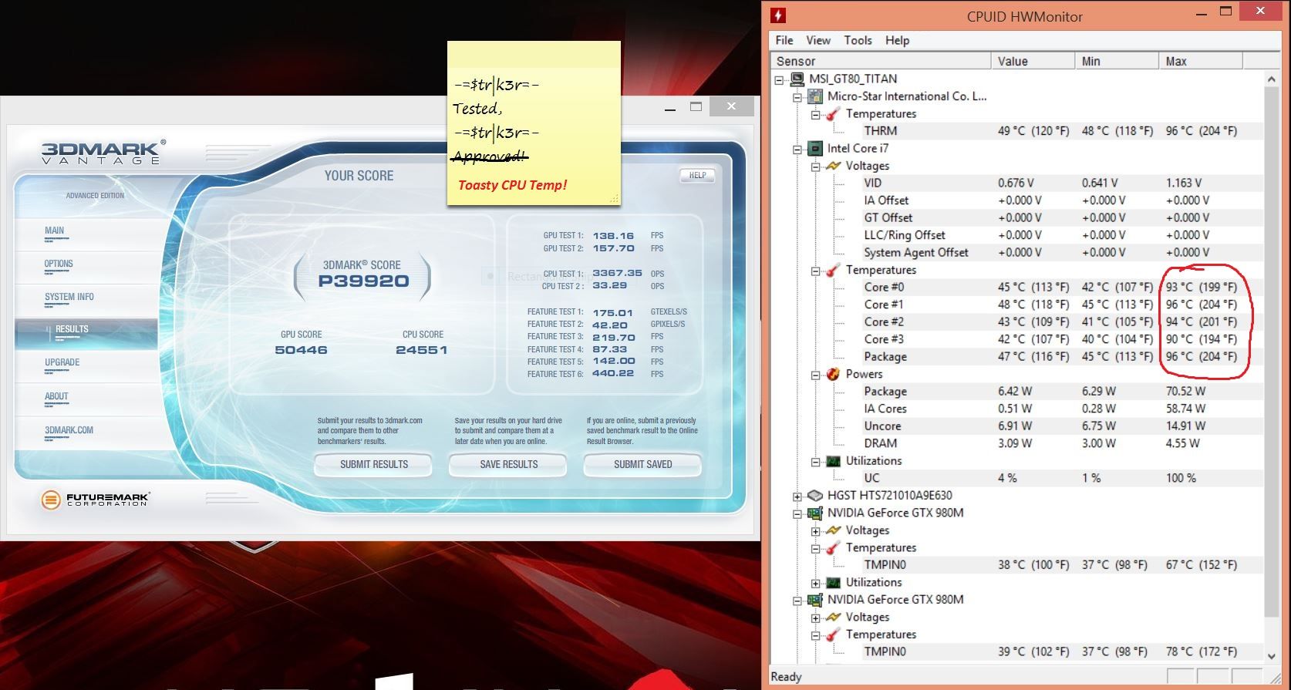This screenshot has height=690, width=1291.
Task: Click the Help button in 3DMark
Action: coord(697,175)
